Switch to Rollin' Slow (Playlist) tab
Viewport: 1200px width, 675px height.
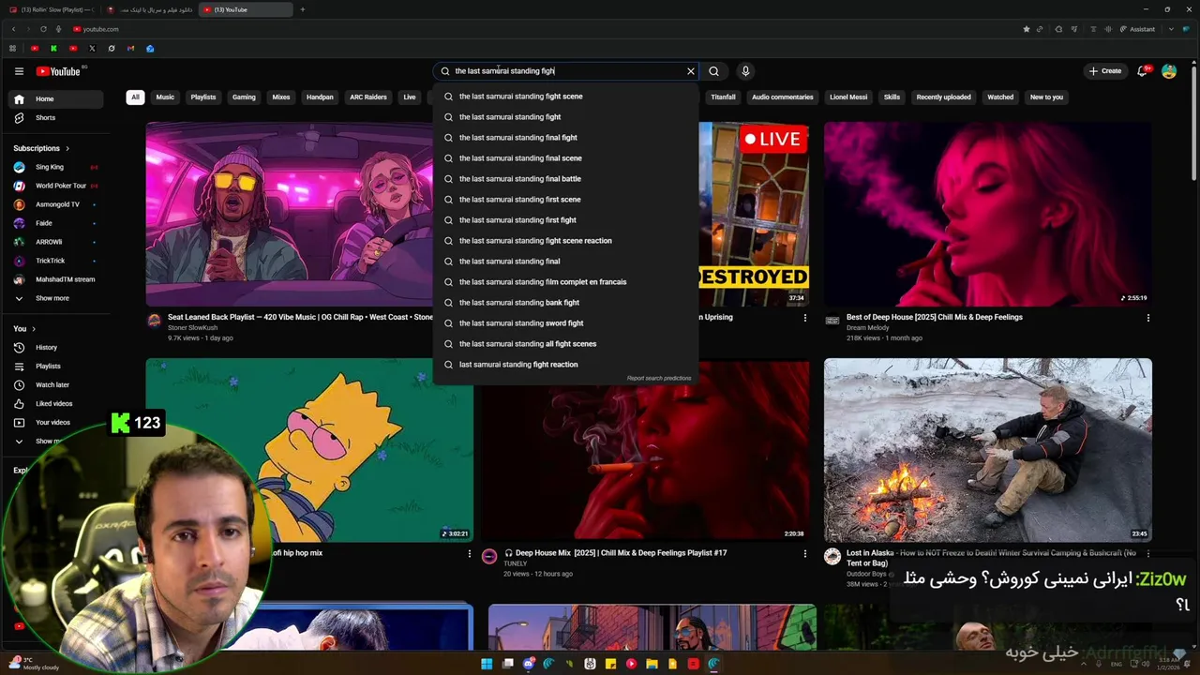pyautogui.click(x=52, y=9)
